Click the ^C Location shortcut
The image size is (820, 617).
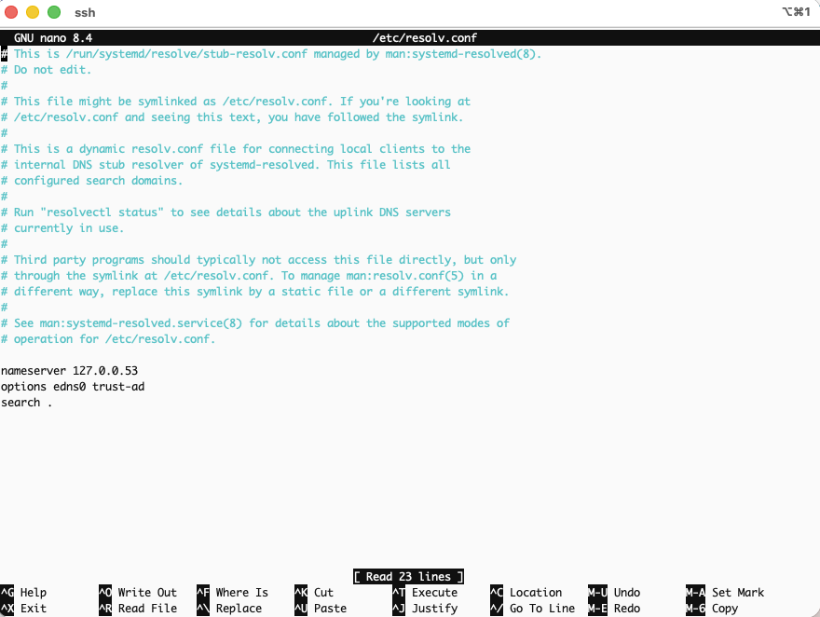[526, 593]
